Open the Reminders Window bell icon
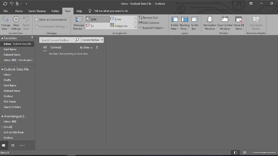The height and width of the screenshot is (156, 278). point(210,19)
